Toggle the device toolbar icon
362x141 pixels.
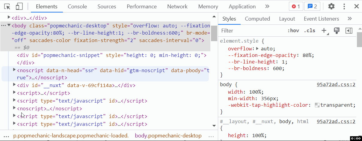coord(19,6)
